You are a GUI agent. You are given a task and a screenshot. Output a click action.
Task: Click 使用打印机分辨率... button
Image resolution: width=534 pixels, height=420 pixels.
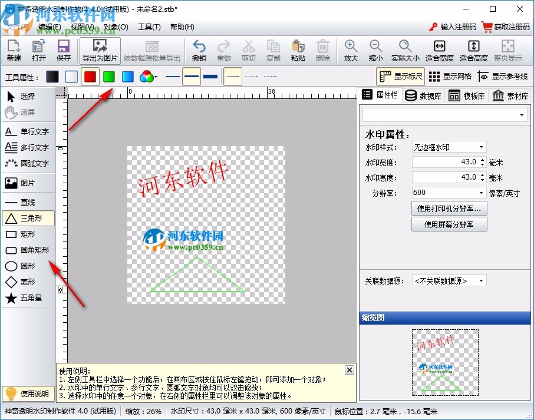449,209
